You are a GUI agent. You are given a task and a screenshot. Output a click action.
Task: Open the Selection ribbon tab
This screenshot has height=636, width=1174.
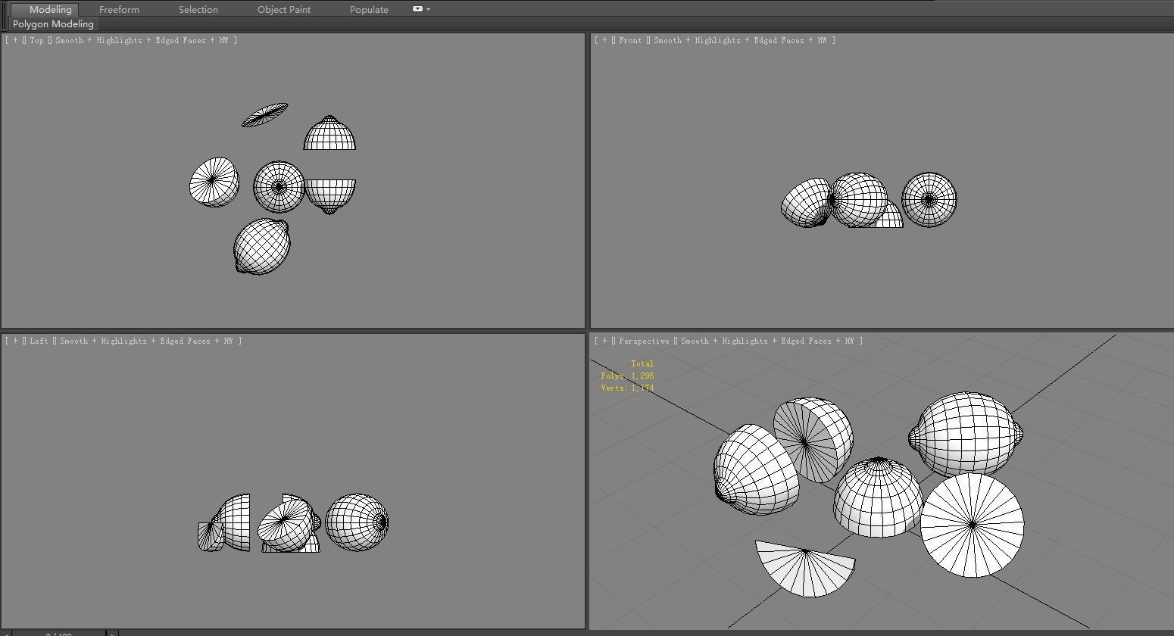coord(198,10)
